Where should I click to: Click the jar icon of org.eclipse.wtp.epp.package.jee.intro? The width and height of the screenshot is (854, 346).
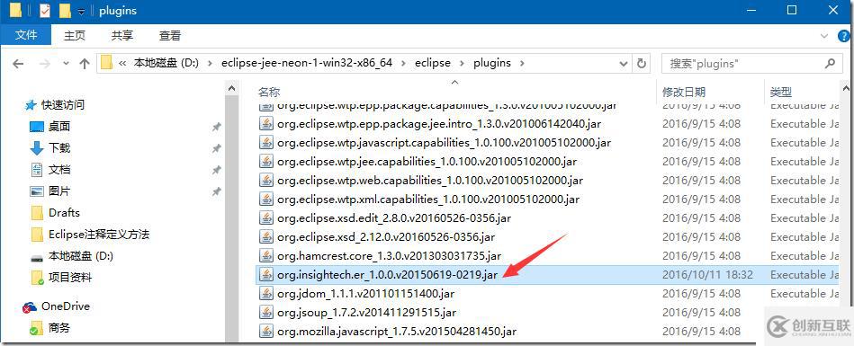[265, 124]
